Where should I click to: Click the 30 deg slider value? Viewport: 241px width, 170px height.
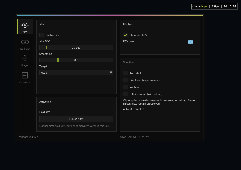click(x=76, y=48)
